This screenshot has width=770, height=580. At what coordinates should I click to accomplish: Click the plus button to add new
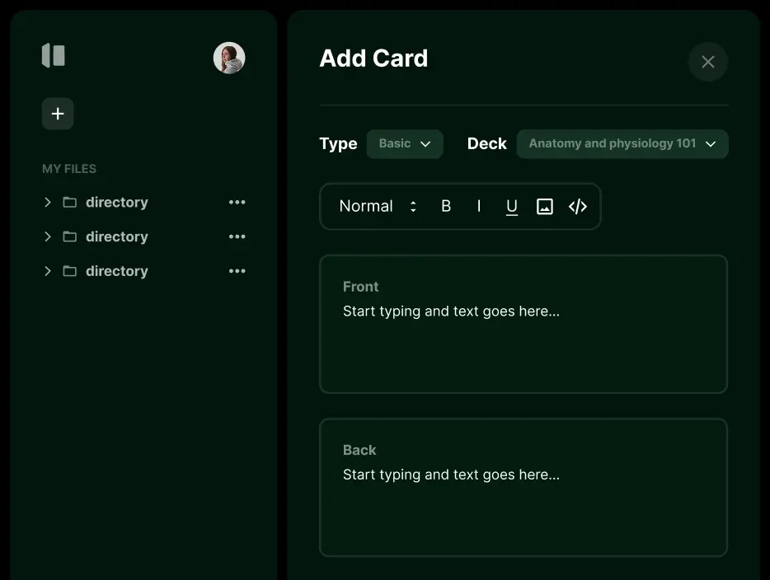(58, 114)
